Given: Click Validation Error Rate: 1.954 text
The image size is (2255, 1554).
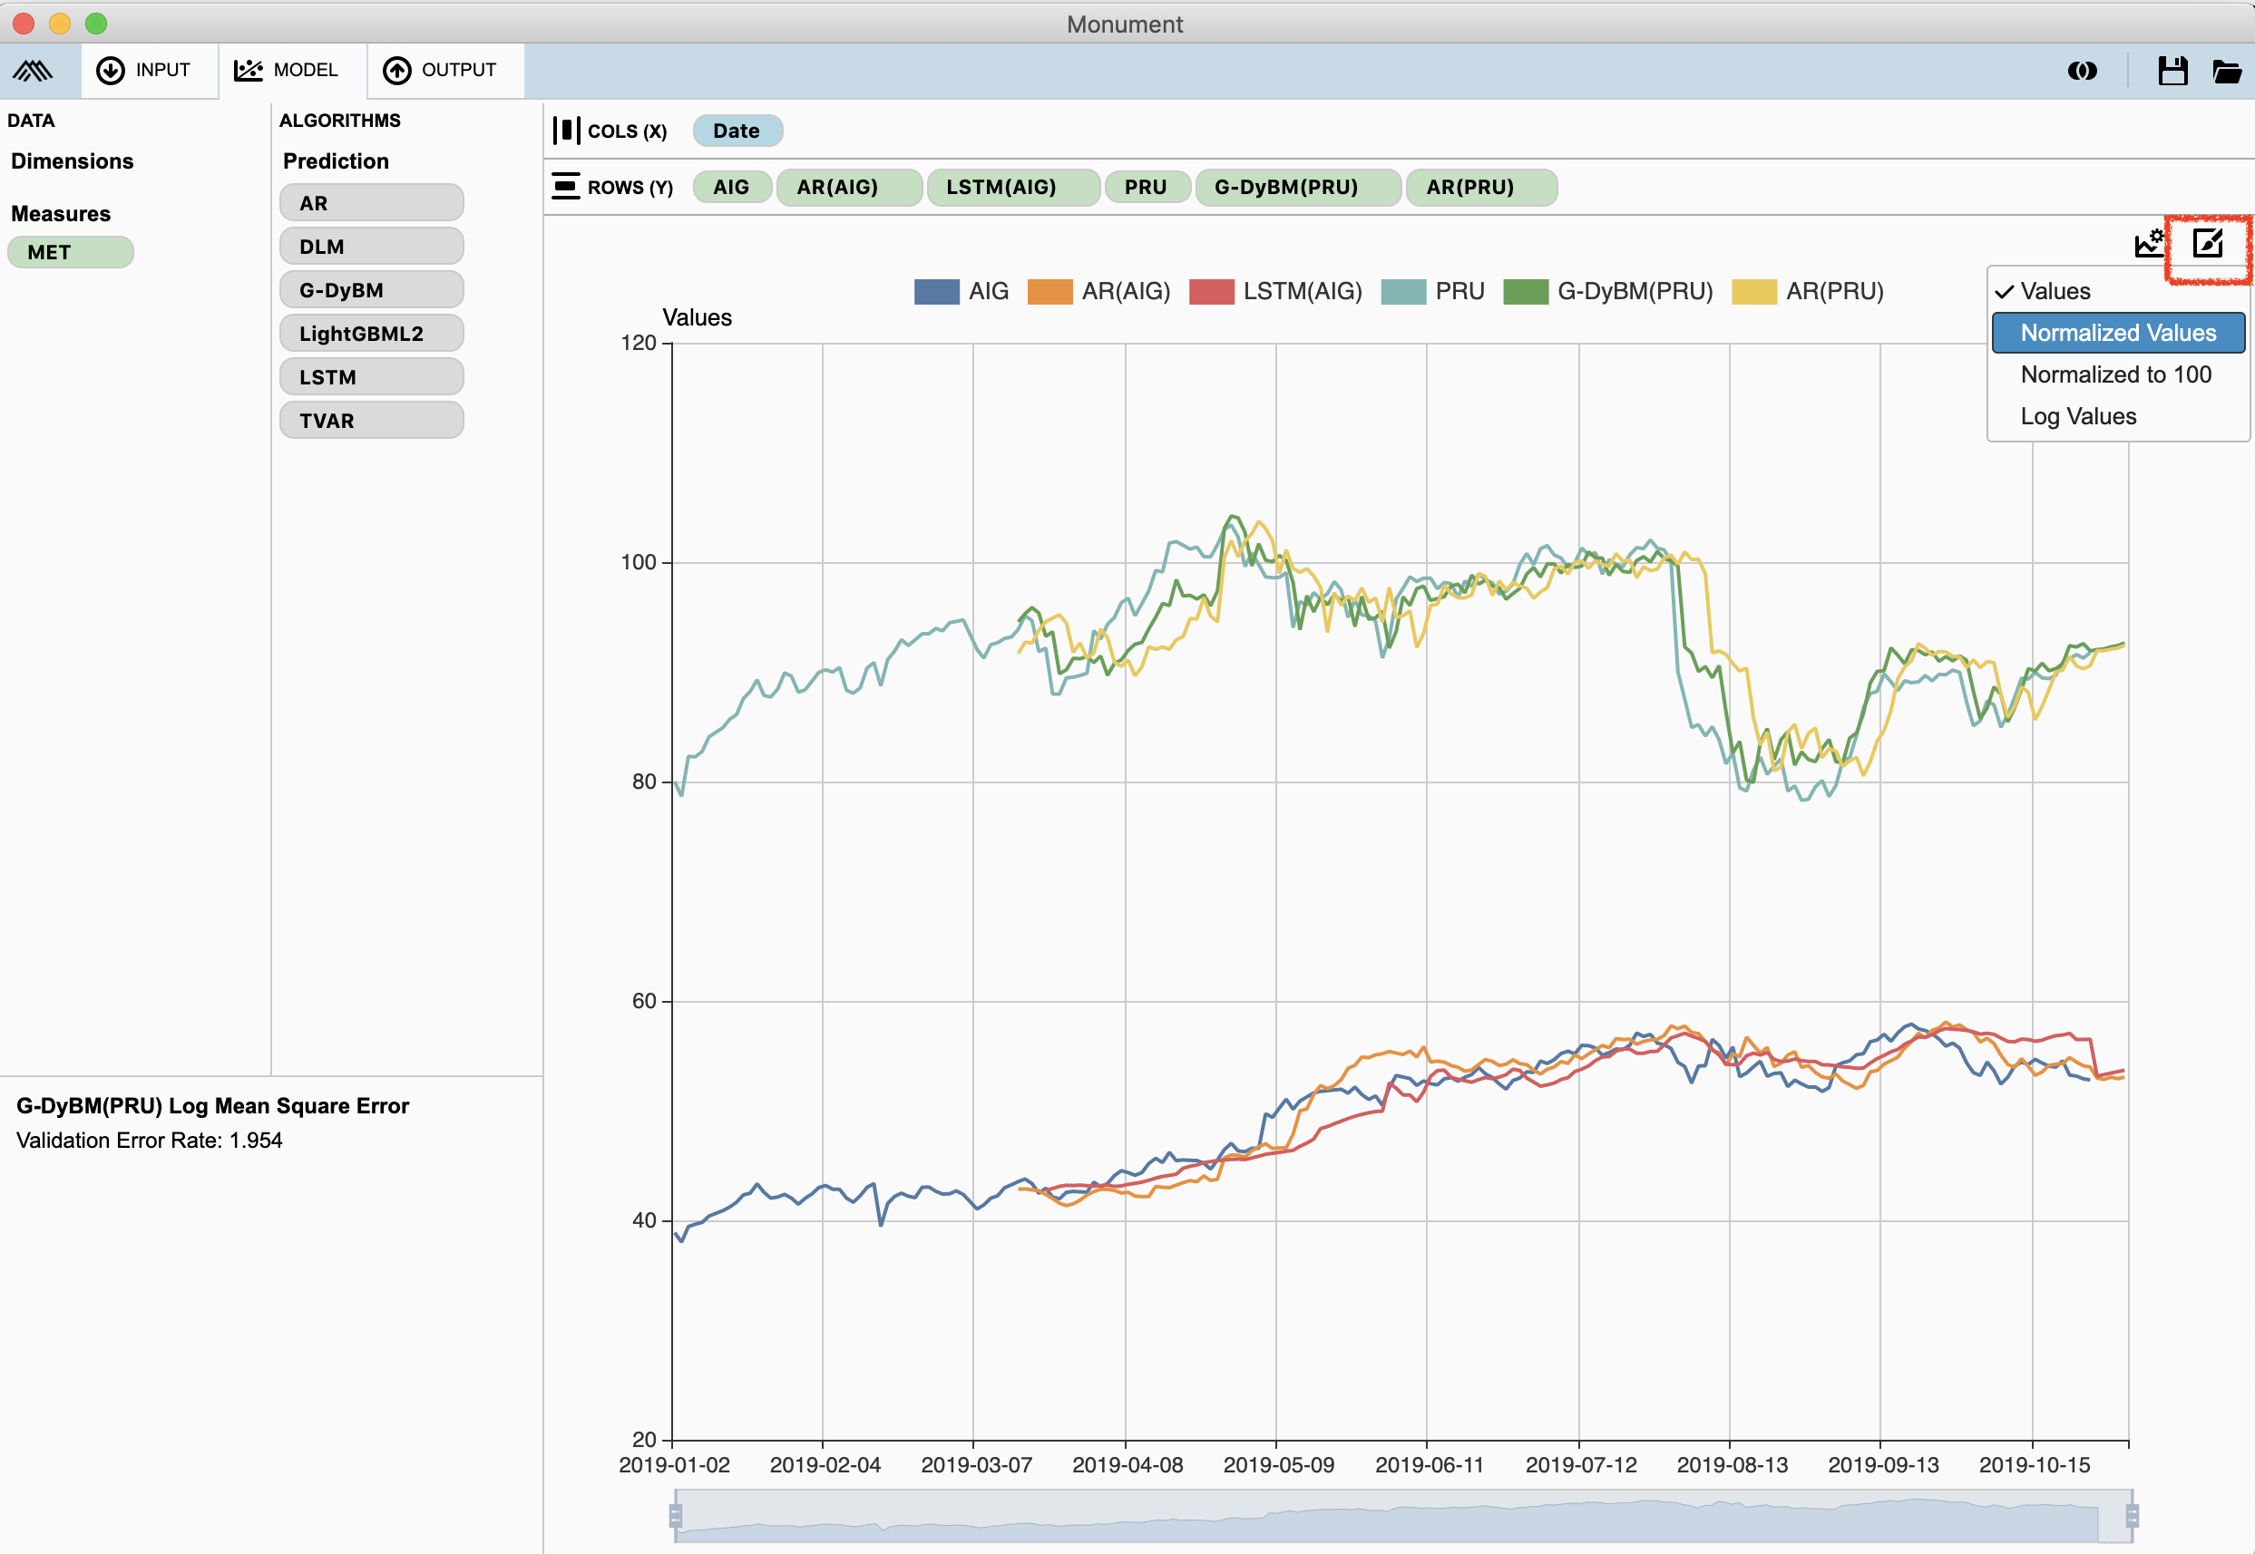Looking at the screenshot, I should pos(149,1141).
